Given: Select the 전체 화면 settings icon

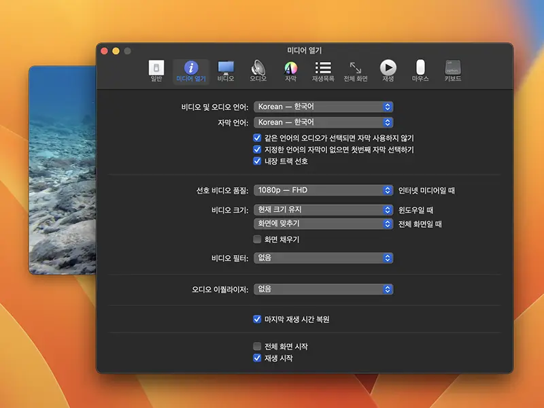Looking at the screenshot, I should 355,71.
